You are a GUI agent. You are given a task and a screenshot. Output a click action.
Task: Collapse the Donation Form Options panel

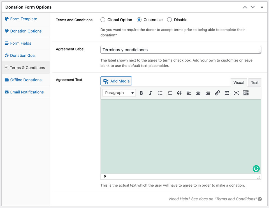point(262,7)
